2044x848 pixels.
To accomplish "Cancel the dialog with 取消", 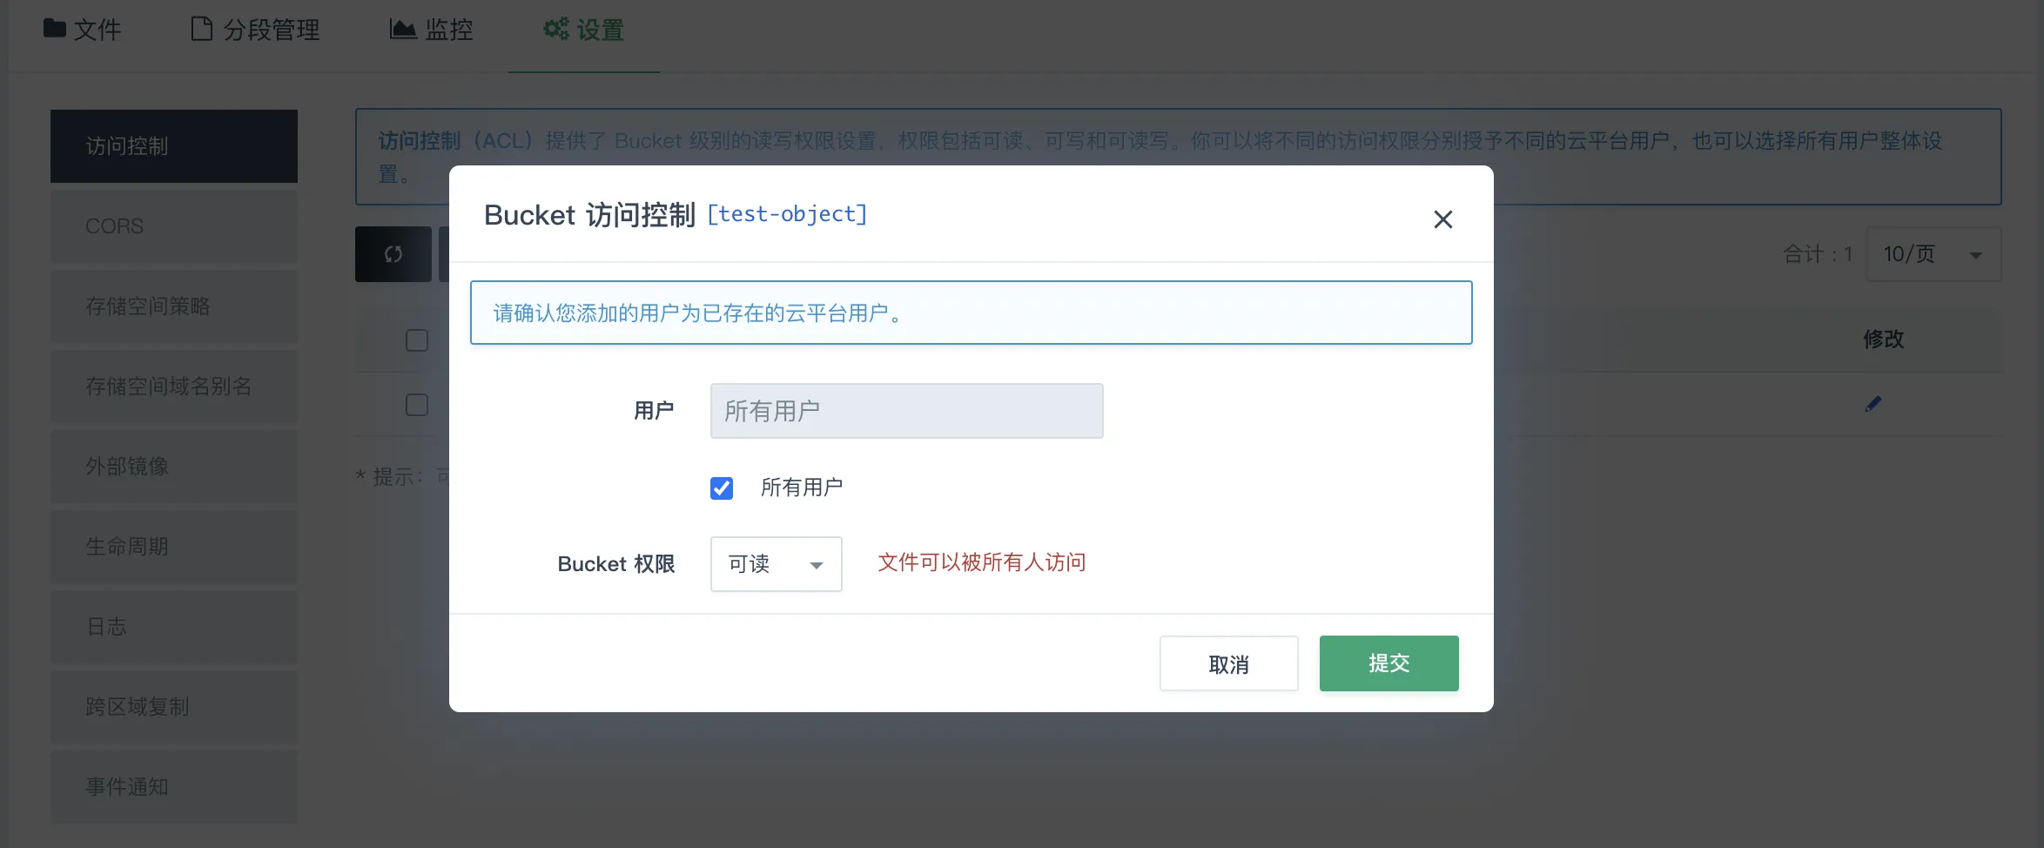I will pyautogui.click(x=1228, y=663).
